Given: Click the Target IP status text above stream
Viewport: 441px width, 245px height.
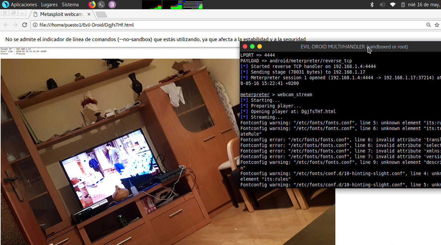Looking at the screenshot, I should coord(15,49).
